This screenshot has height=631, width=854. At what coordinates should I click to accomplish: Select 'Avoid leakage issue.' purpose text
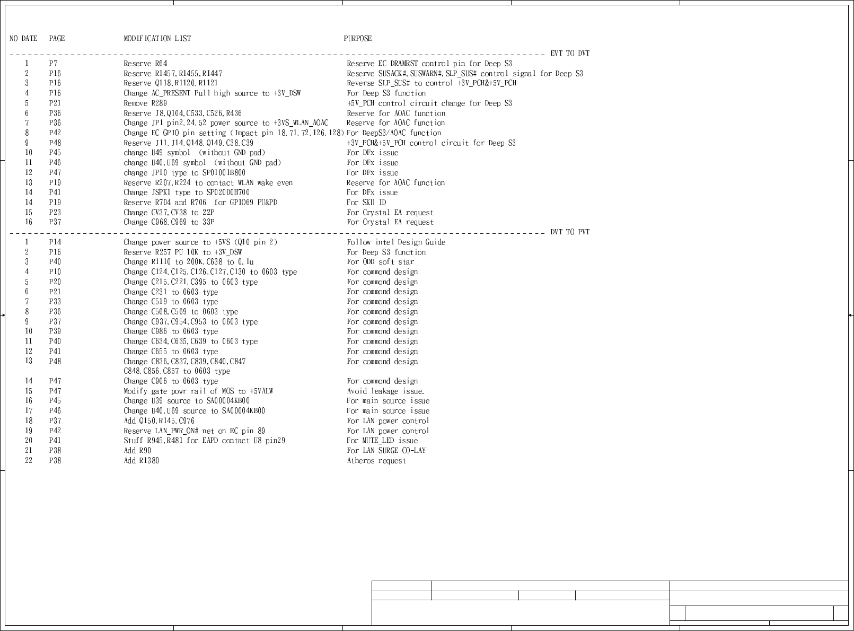(x=385, y=391)
